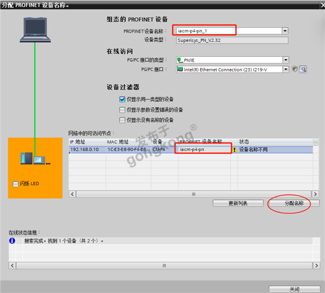325x293 pixels.
Task: Open the PROFINET设备名称 dropdown arrow
Action: [285, 31]
